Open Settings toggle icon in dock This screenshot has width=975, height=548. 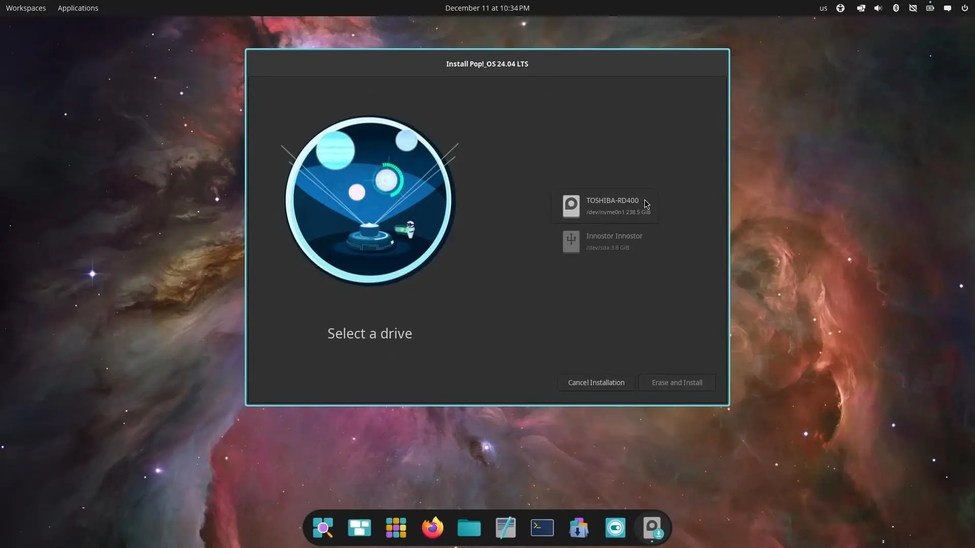[x=615, y=528]
